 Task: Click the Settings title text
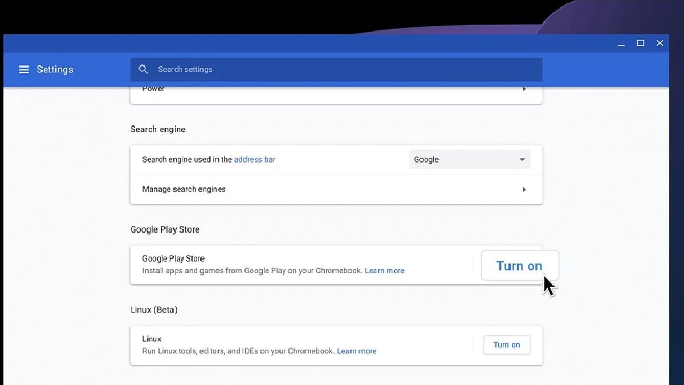[x=55, y=70]
